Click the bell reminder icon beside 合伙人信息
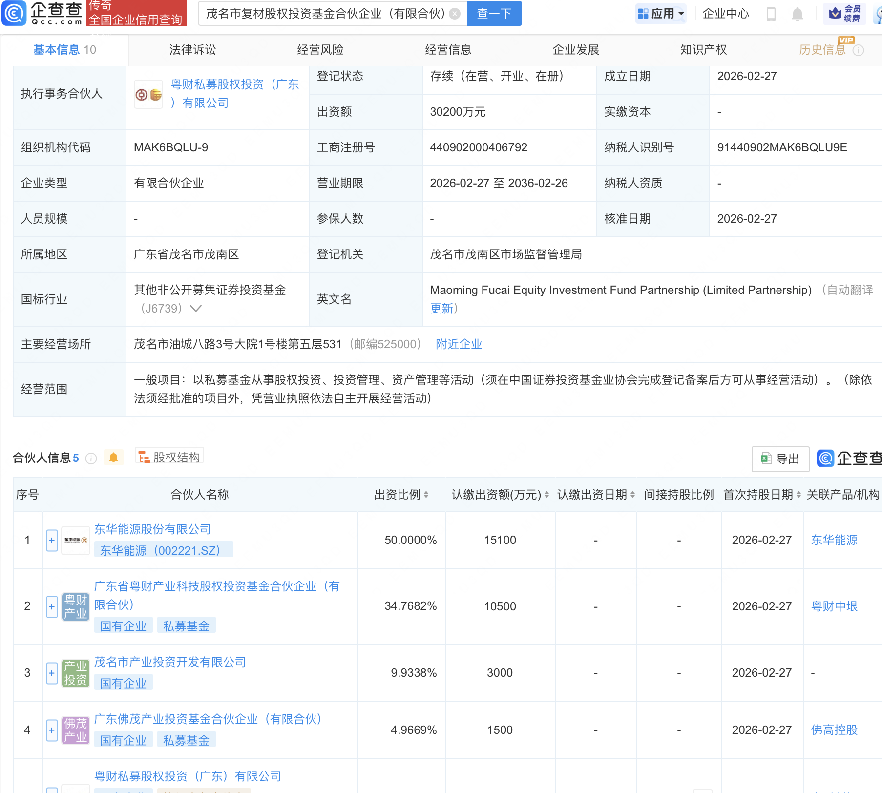 [114, 458]
